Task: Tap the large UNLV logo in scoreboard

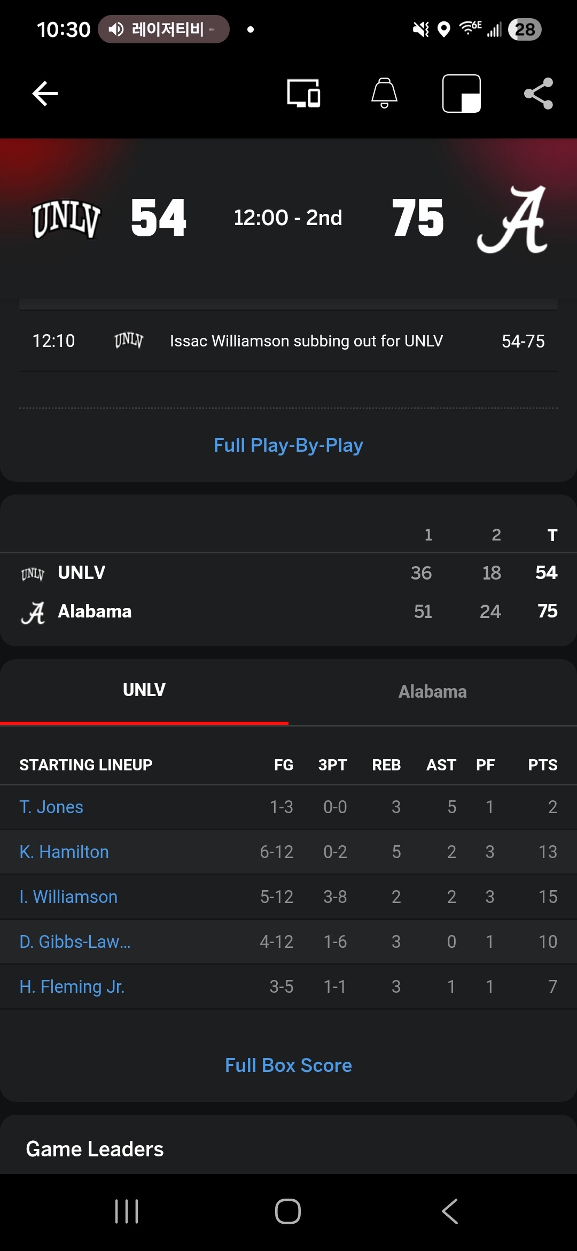Action: (66, 219)
